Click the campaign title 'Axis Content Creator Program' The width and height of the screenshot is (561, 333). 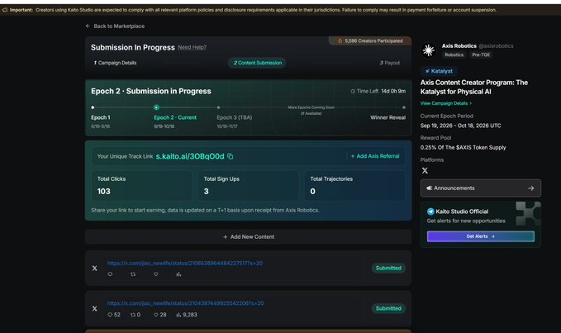click(474, 87)
